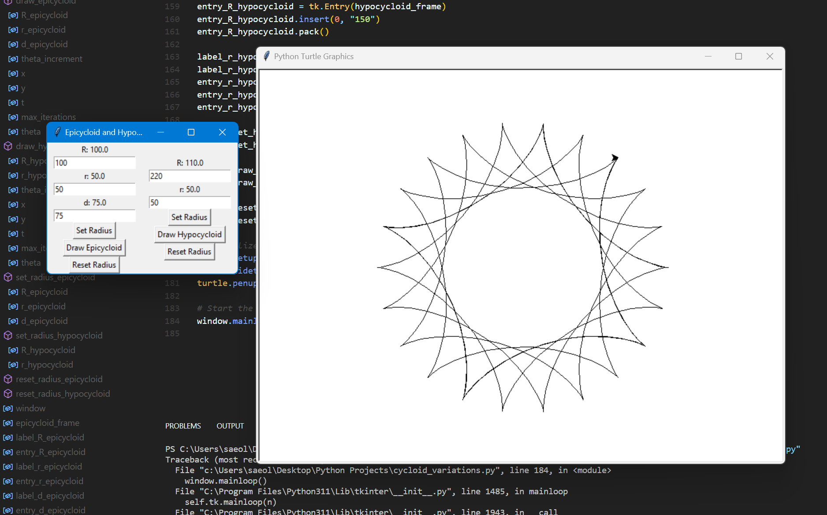The image size is (827, 515).
Task: Click the Python feather icon in the Epicycloid window titlebar
Action: pos(57,132)
